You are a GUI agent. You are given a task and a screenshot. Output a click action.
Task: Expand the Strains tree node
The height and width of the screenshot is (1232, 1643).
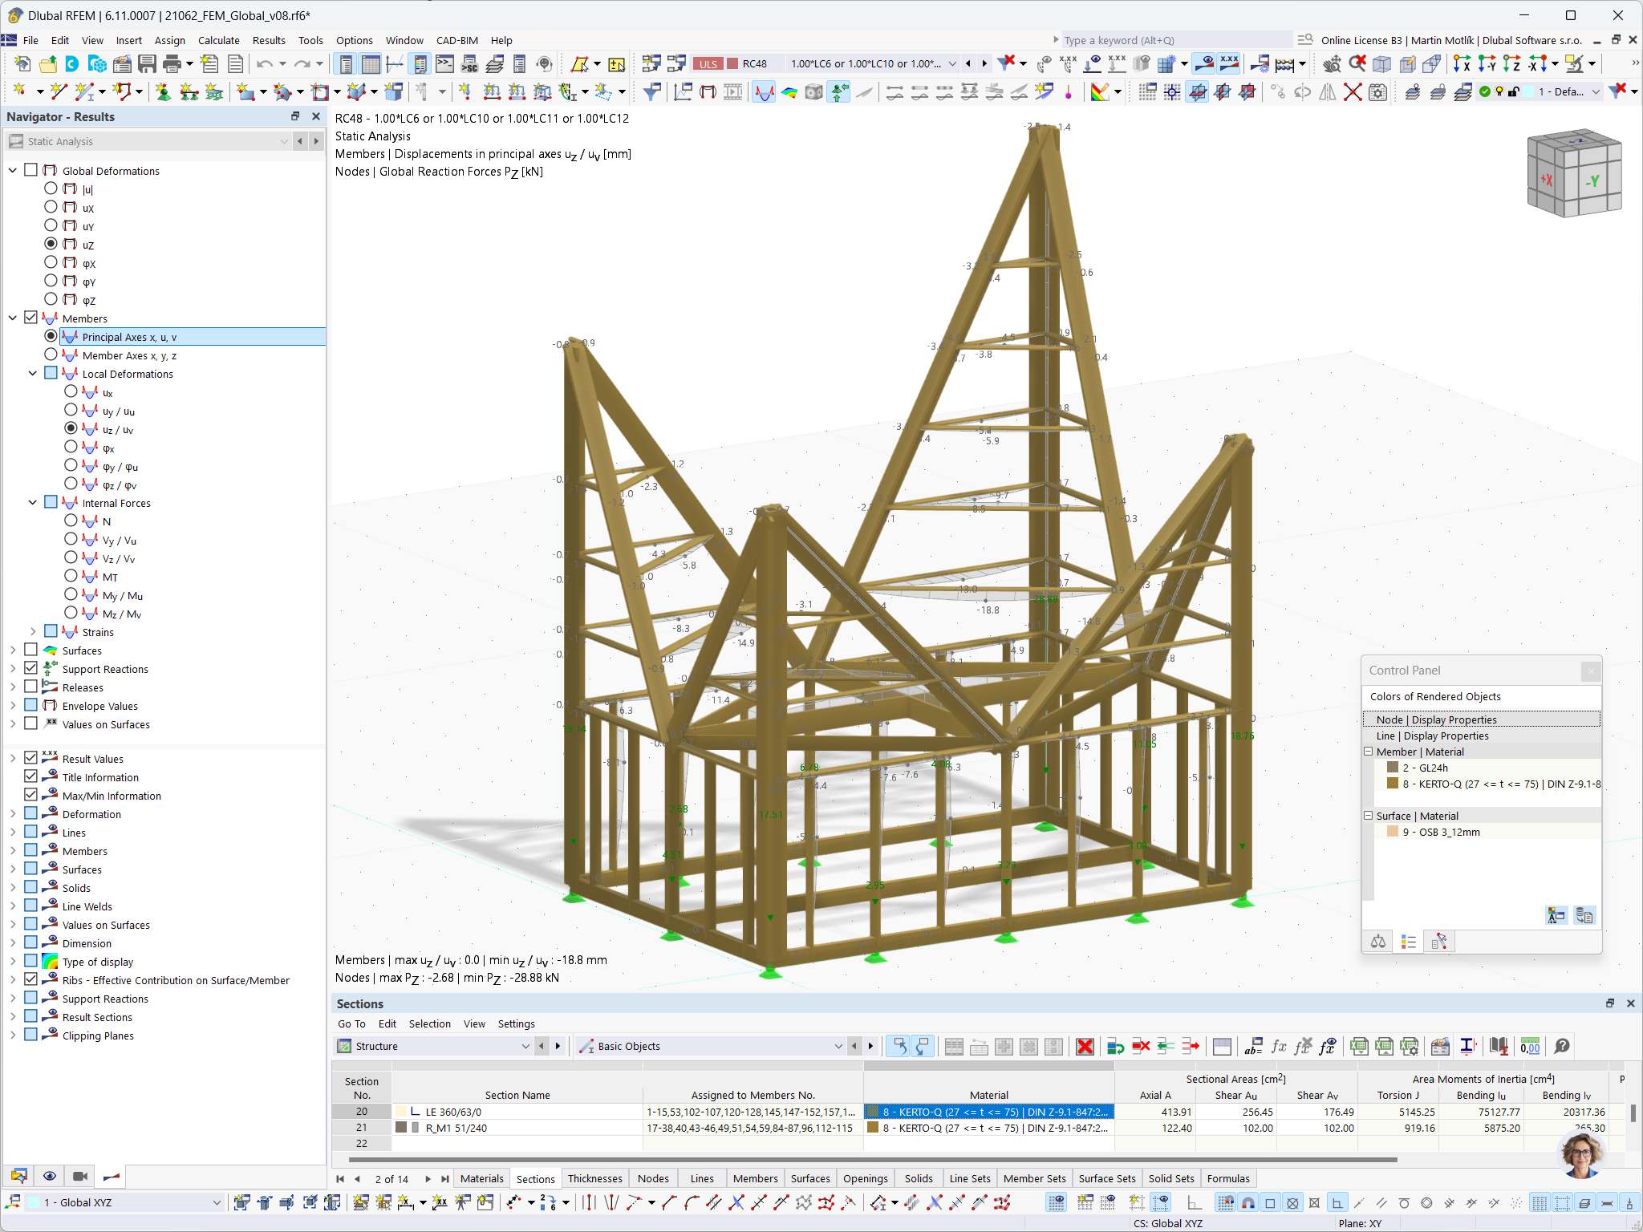[x=33, y=632]
